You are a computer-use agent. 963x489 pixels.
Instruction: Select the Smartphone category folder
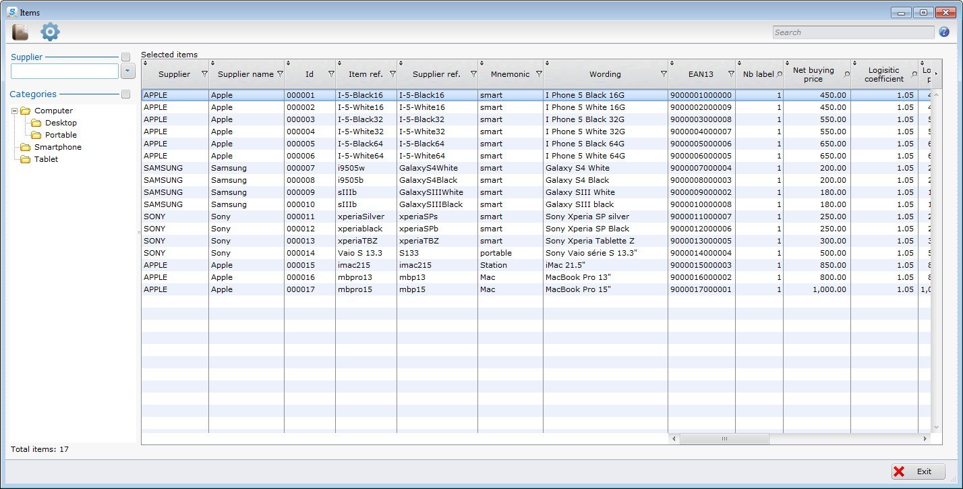pyautogui.click(x=59, y=147)
